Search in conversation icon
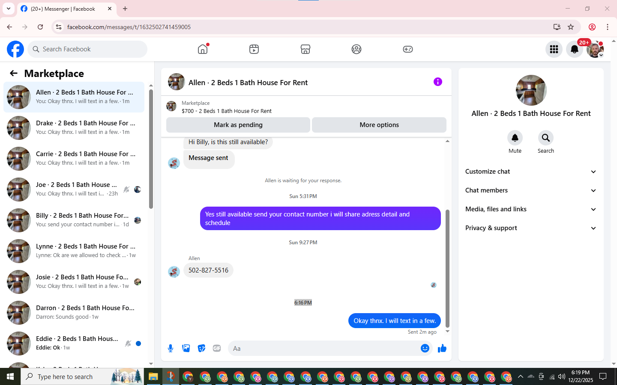The image size is (617, 385). pyautogui.click(x=546, y=138)
